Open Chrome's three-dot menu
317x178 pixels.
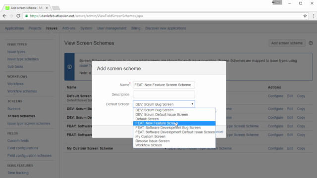(314, 16)
